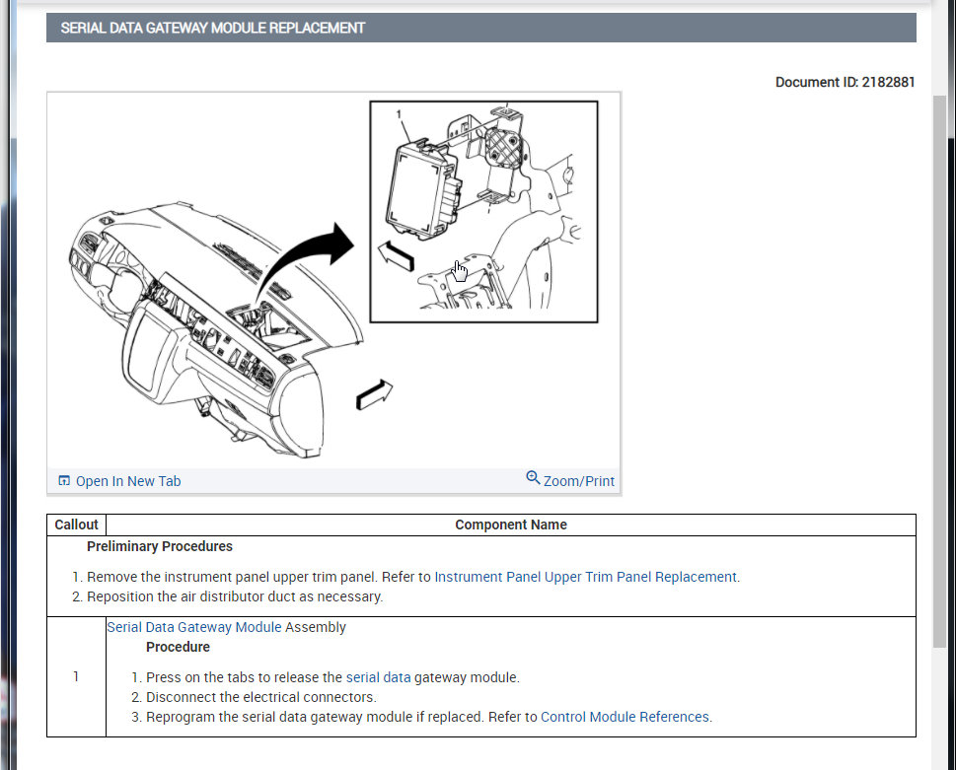The width and height of the screenshot is (956, 770).
Task: Click the Serial Data Gateway Module Replacement header
Action: (x=481, y=28)
